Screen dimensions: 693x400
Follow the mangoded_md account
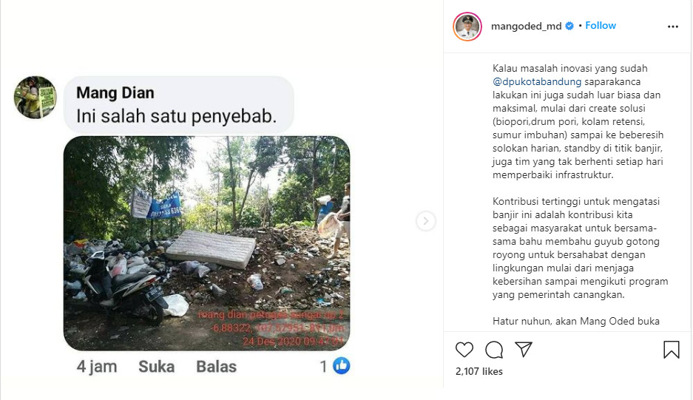[601, 26]
